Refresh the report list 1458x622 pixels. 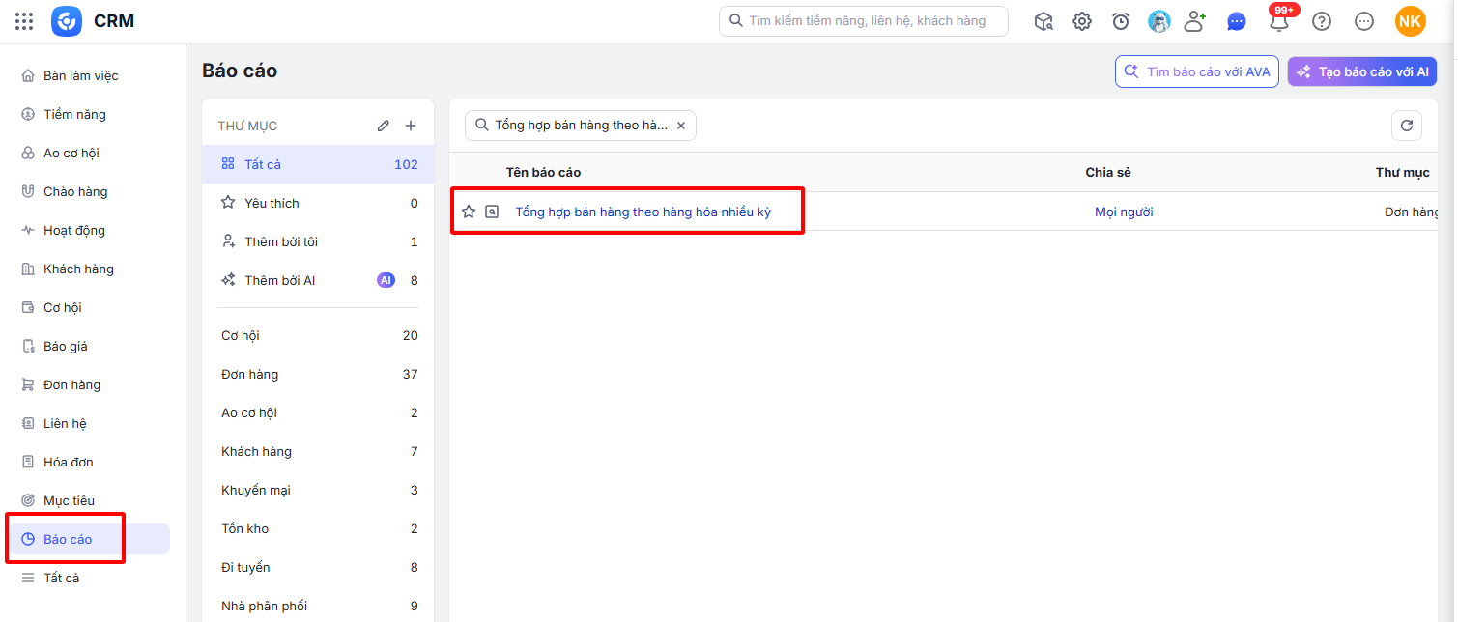1407,126
